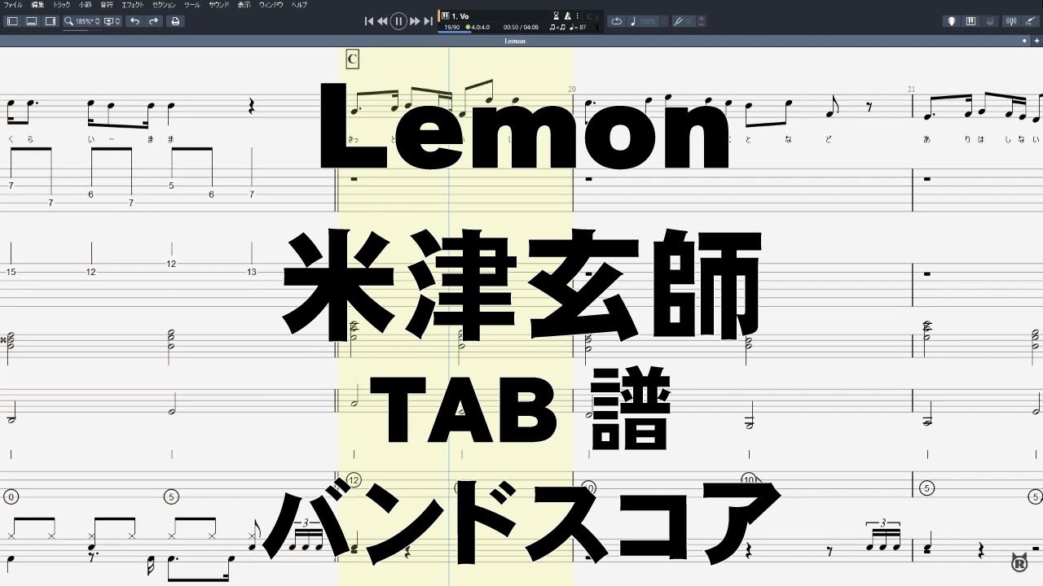This screenshot has width=1043, height=586.
Task: Click the 00:50 / 04:08 time display
Action: (x=521, y=27)
